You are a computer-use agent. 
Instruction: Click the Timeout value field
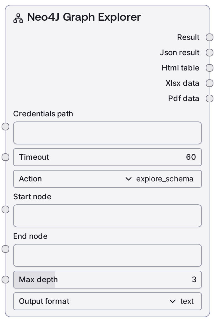coord(107,157)
